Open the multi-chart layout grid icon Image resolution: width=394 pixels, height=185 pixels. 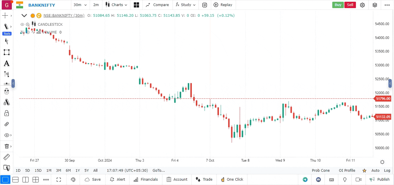tap(136, 5)
